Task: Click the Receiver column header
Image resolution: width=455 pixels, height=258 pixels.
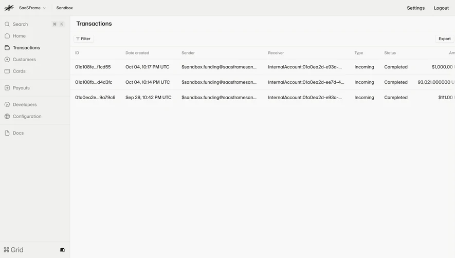Action: coord(276,53)
